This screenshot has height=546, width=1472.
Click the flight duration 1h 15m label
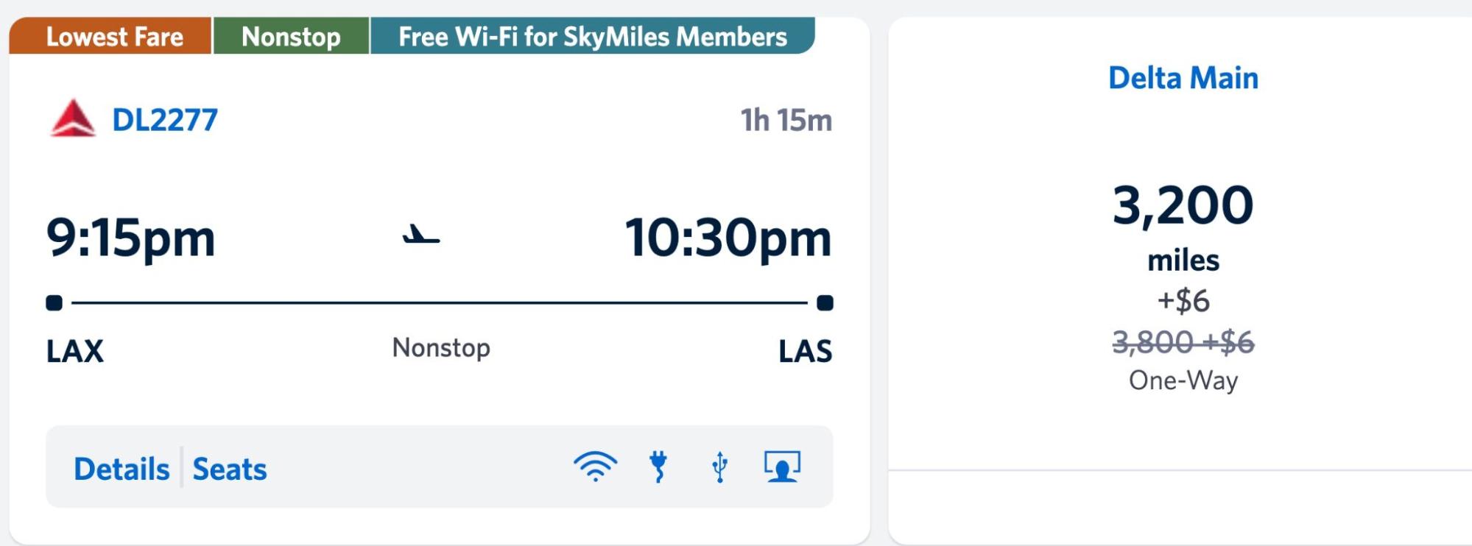[787, 120]
